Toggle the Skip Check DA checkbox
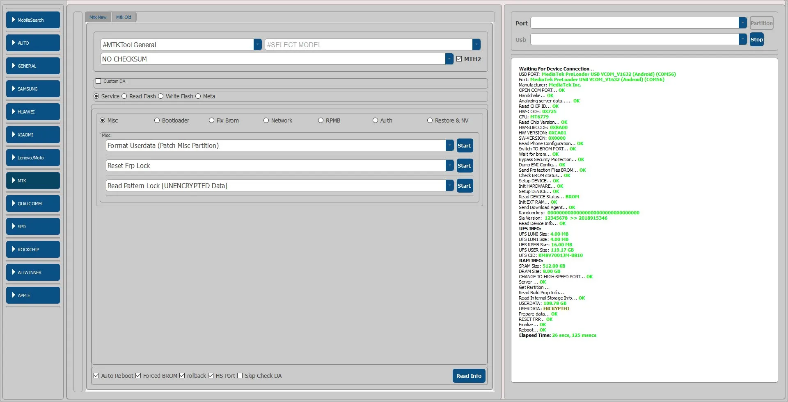788x402 pixels. (x=240, y=376)
